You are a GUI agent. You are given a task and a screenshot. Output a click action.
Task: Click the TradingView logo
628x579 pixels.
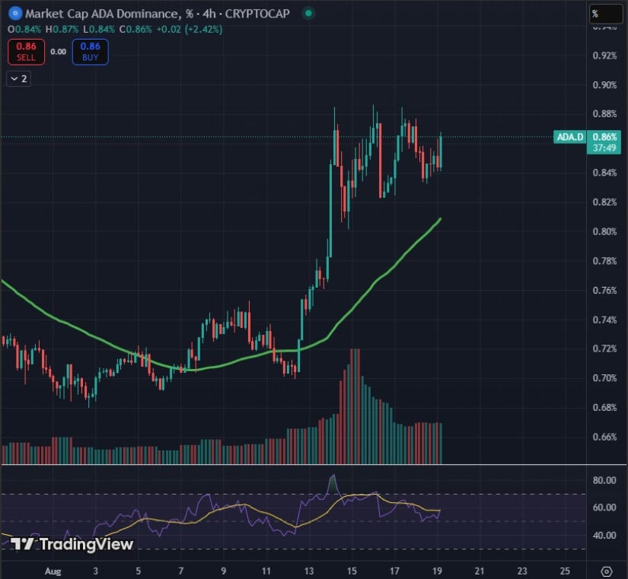point(72,544)
